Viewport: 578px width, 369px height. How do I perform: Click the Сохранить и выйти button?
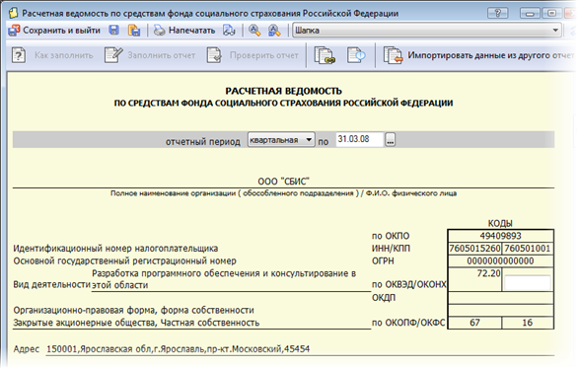pyautogui.click(x=54, y=31)
